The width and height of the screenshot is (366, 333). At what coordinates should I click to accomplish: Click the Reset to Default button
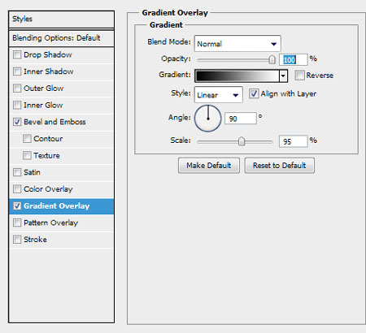click(280, 166)
